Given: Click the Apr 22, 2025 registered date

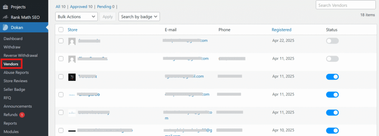Looking at the screenshot, I should (x=283, y=41).
